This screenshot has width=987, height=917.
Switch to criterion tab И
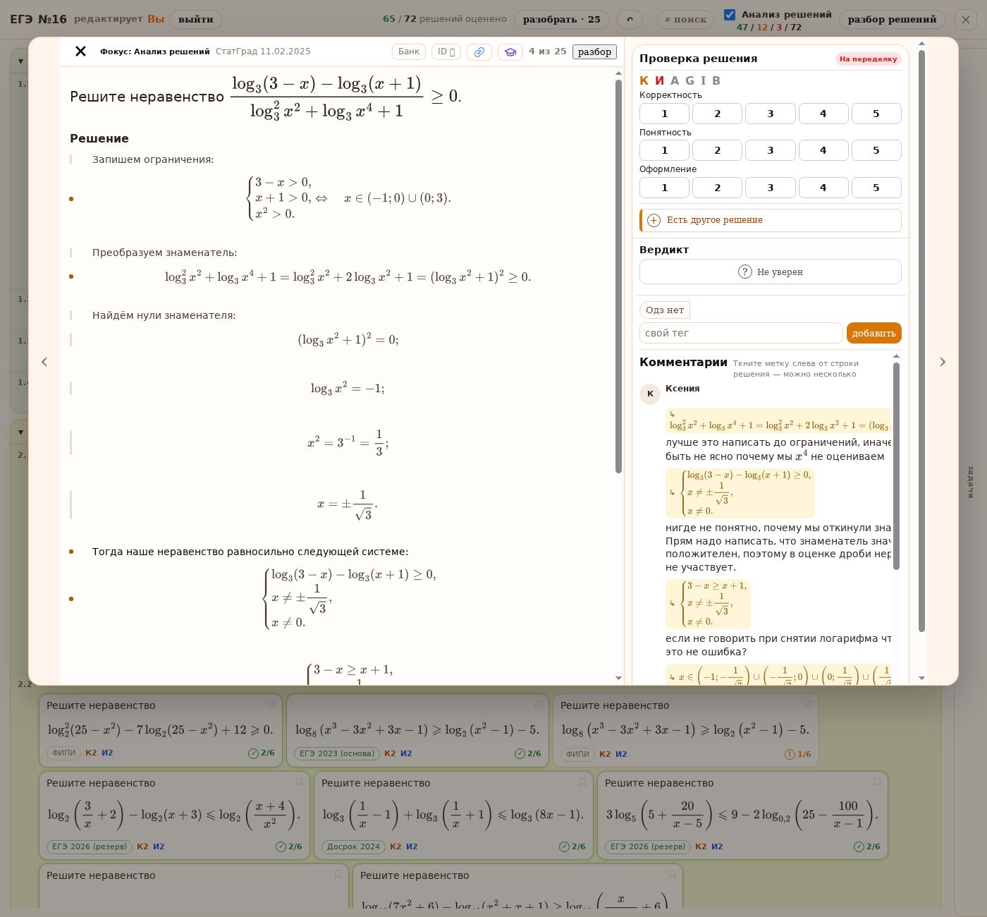(x=660, y=80)
